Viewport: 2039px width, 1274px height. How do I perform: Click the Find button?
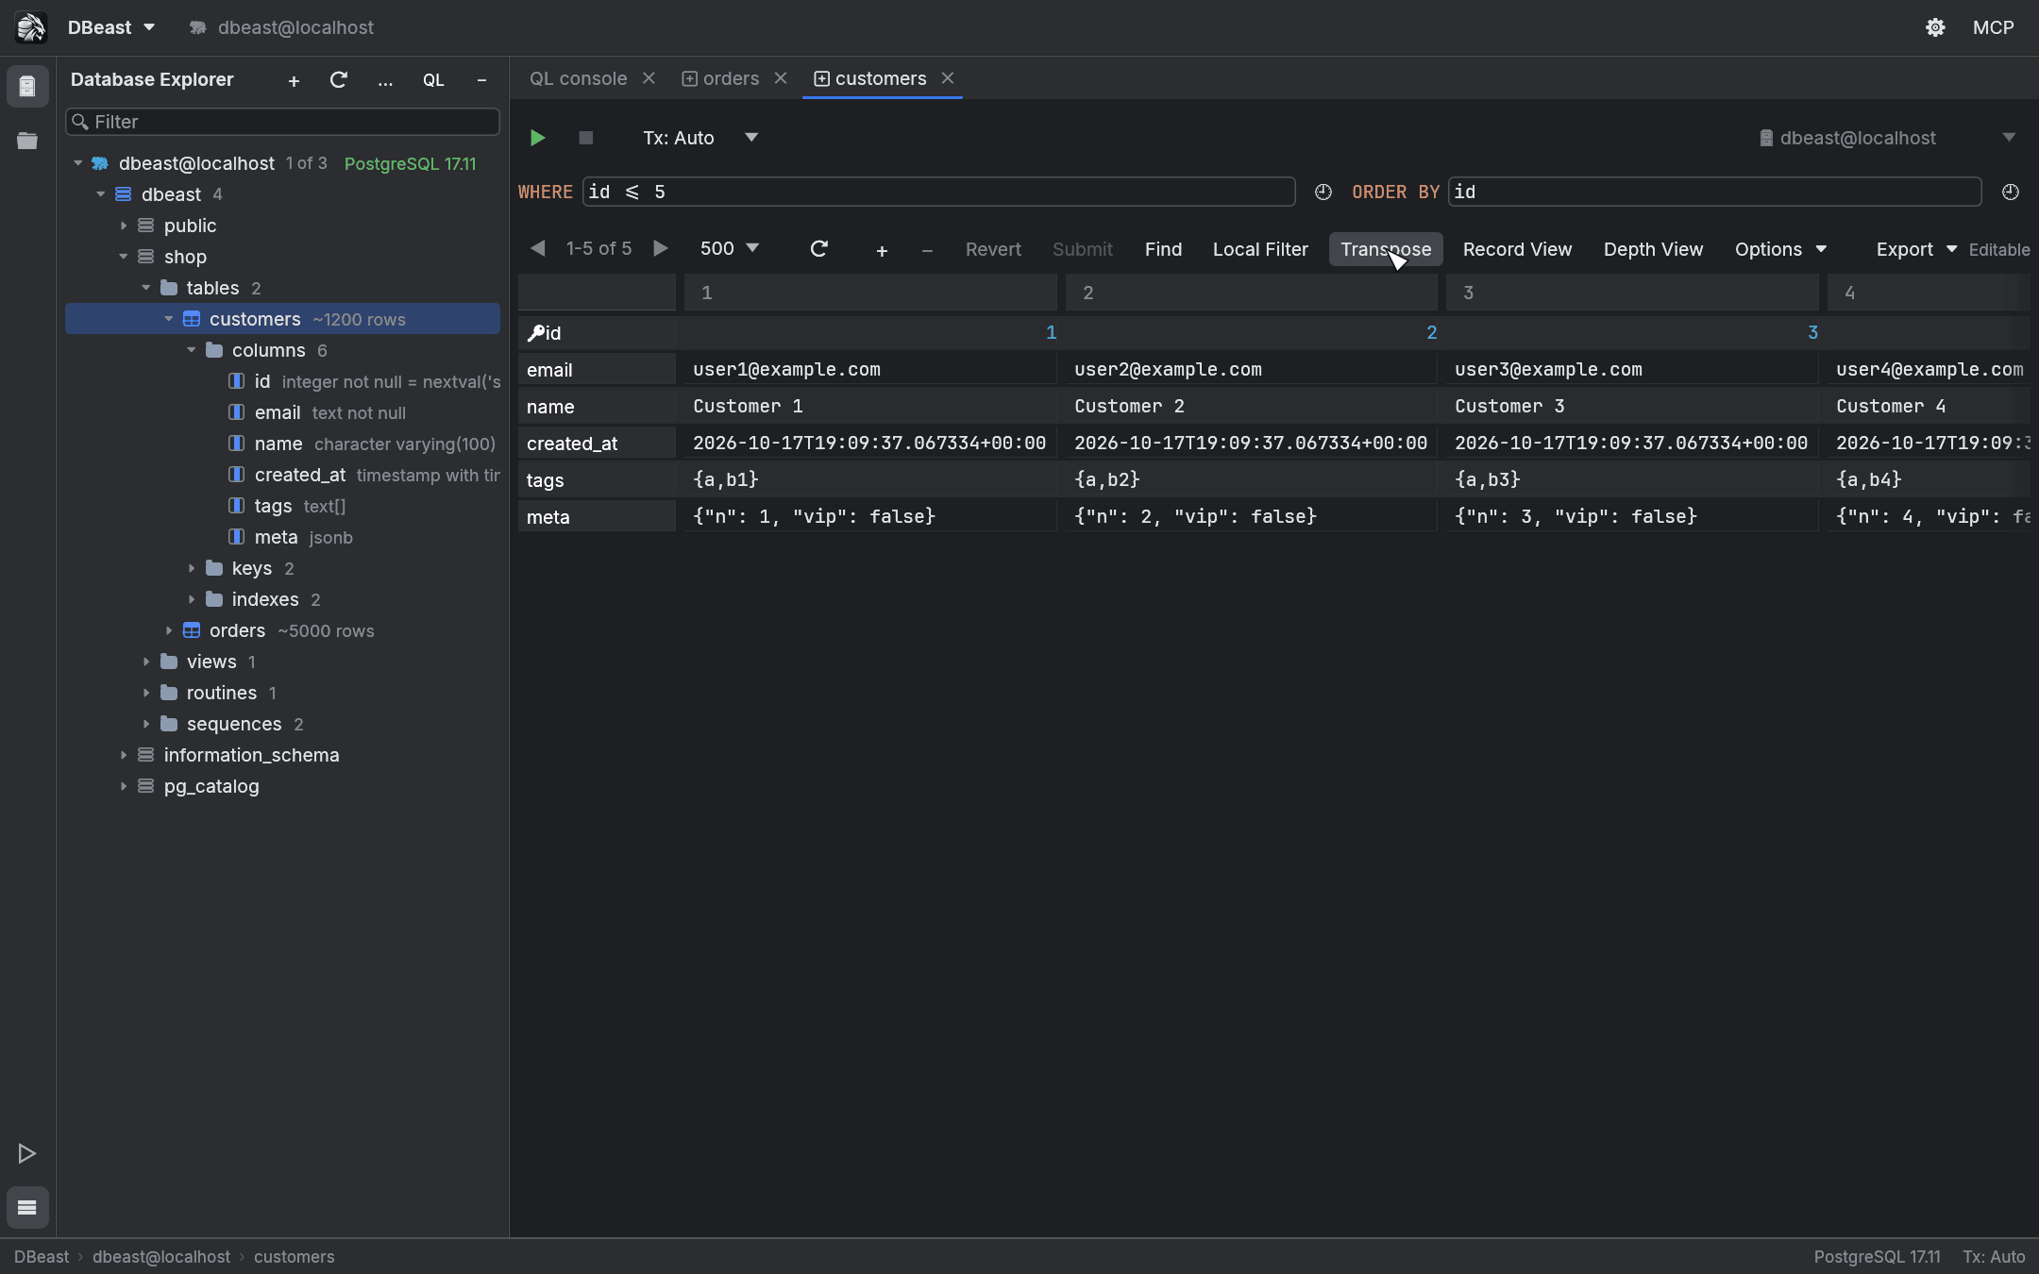[1163, 249]
